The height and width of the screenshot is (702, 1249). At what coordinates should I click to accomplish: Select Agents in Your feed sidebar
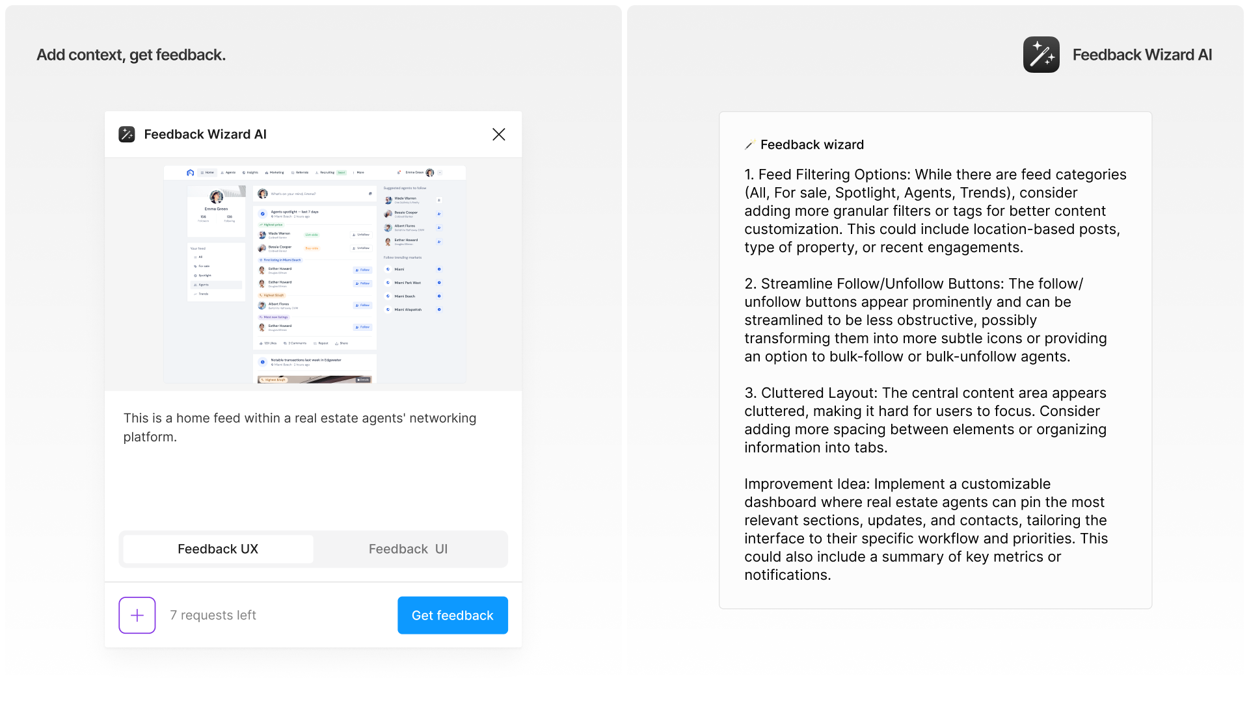pos(217,285)
